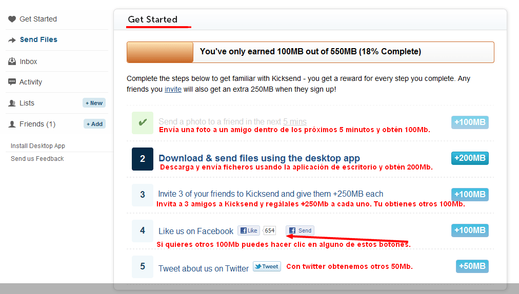This screenshot has height=294, width=519.
Task: Click the Facebook Like button
Action: (249, 230)
